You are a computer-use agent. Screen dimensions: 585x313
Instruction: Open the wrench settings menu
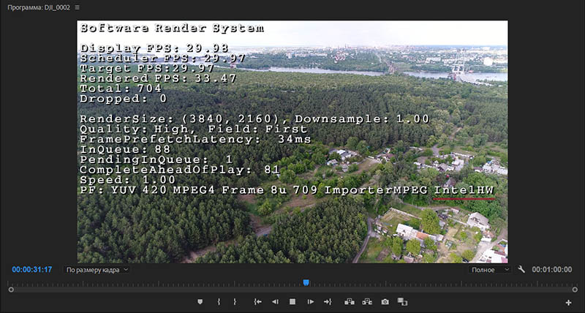tap(521, 269)
